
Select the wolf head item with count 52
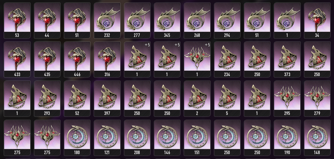pos(77,99)
